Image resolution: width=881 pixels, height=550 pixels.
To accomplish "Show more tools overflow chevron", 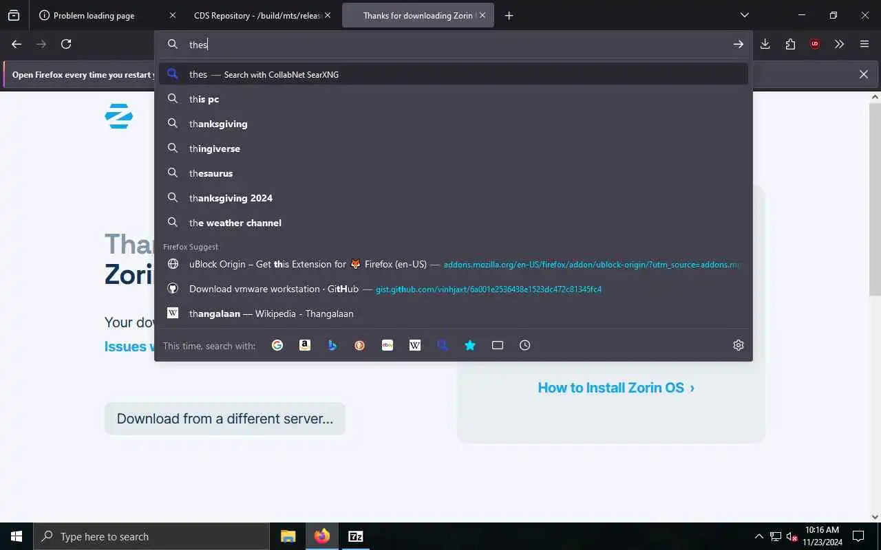I will point(840,44).
